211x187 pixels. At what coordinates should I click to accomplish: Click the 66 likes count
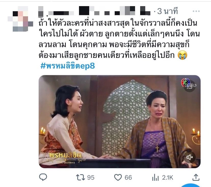click(128, 178)
